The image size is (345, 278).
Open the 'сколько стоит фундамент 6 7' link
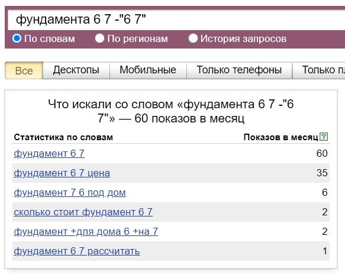tap(83, 212)
